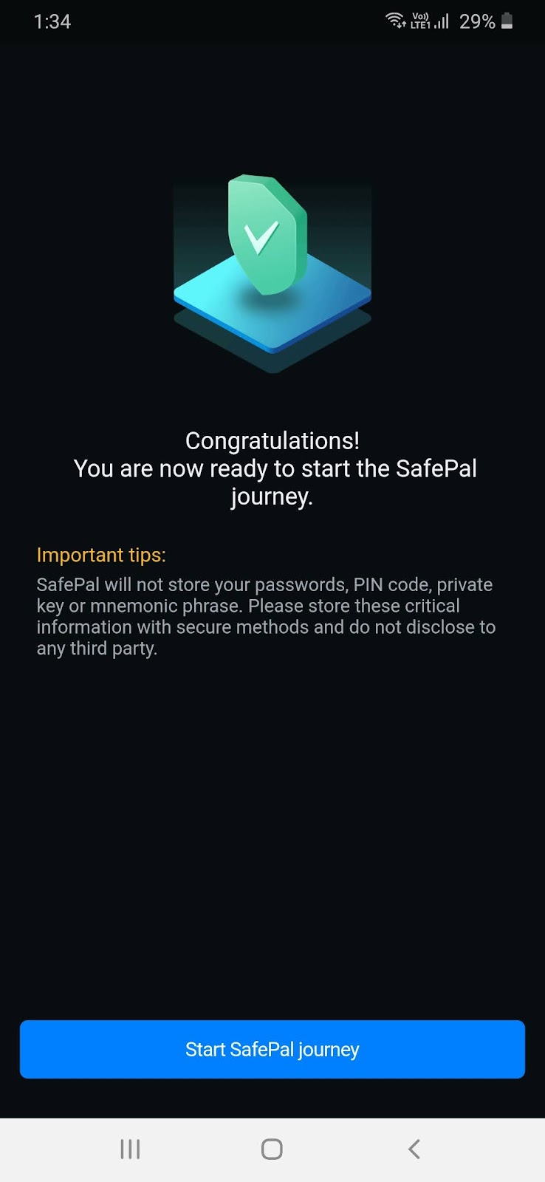This screenshot has height=1182, width=545.
Task: Tap the white checkmark on the shield
Action: coord(261,238)
